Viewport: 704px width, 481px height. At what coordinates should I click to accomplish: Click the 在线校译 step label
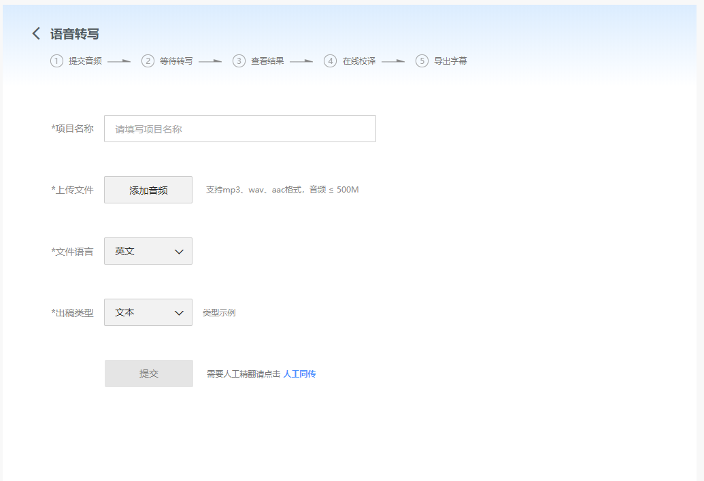tap(359, 61)
